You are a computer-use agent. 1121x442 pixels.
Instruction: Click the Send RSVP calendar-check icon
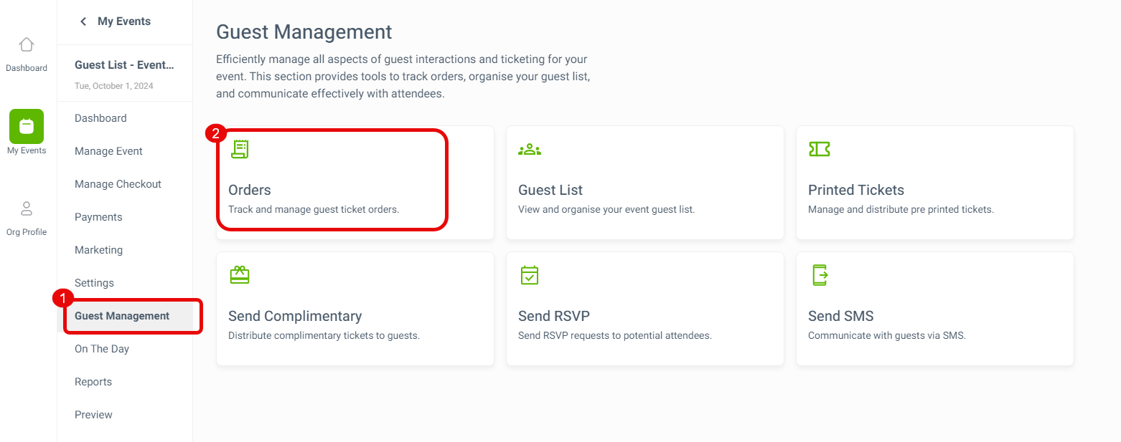530,275
